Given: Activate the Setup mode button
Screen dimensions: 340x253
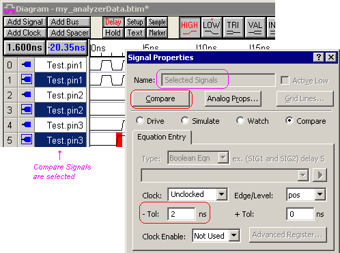Looking at the screenshot, I should (x=135, y=22).
